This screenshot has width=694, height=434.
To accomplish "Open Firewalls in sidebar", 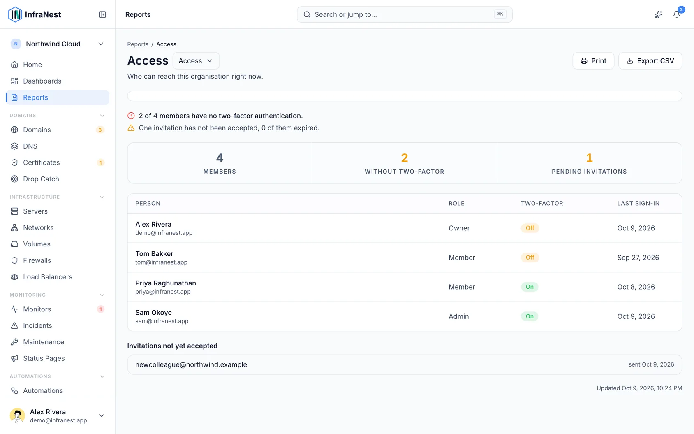I will coord(58,260).
